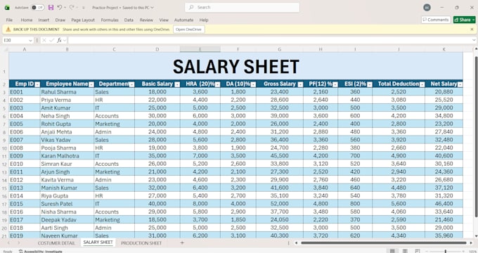Open the Formulas ribbon tab
The image size is (478, 253).
[x=110, y=20]
